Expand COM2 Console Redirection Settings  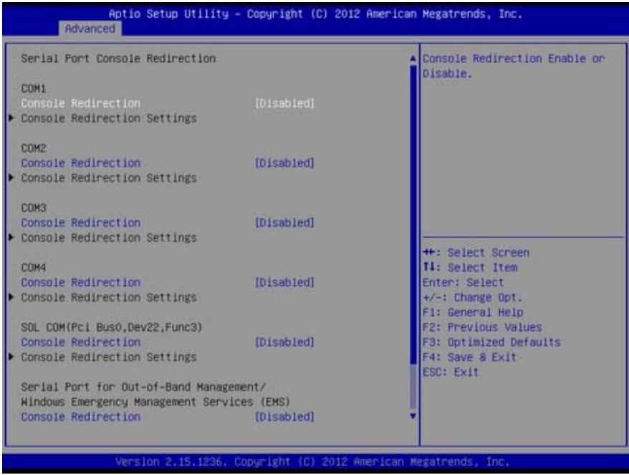[109, 178]
